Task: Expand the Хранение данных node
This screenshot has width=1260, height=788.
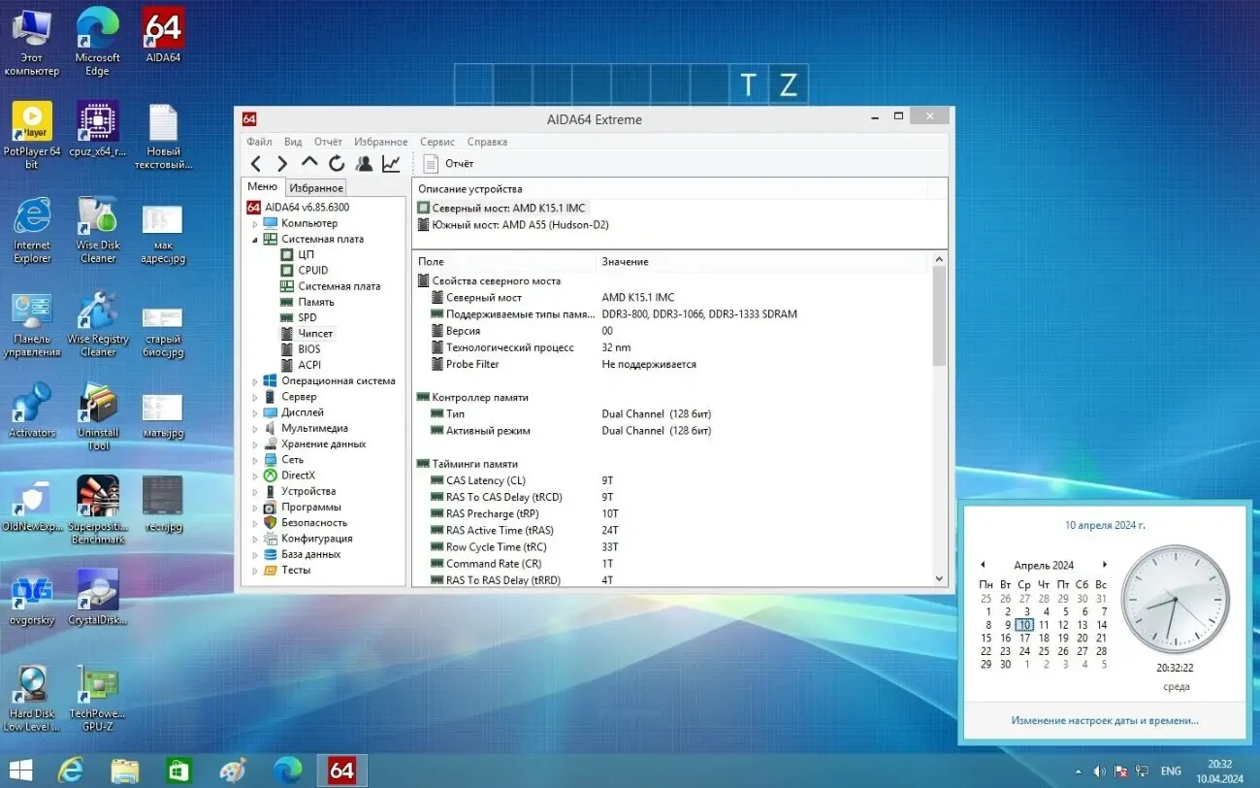Action: [256, 443]
